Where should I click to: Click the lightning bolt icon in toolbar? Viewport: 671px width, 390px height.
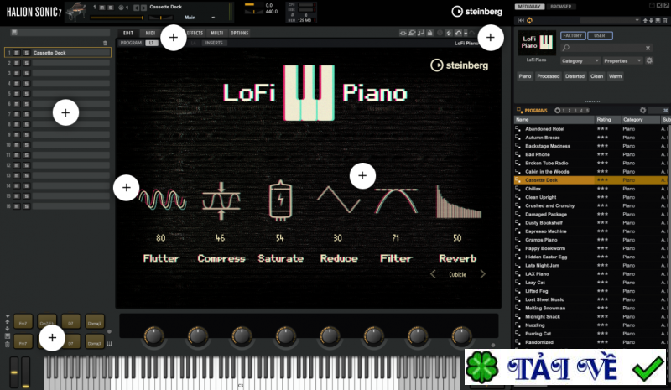449,33
